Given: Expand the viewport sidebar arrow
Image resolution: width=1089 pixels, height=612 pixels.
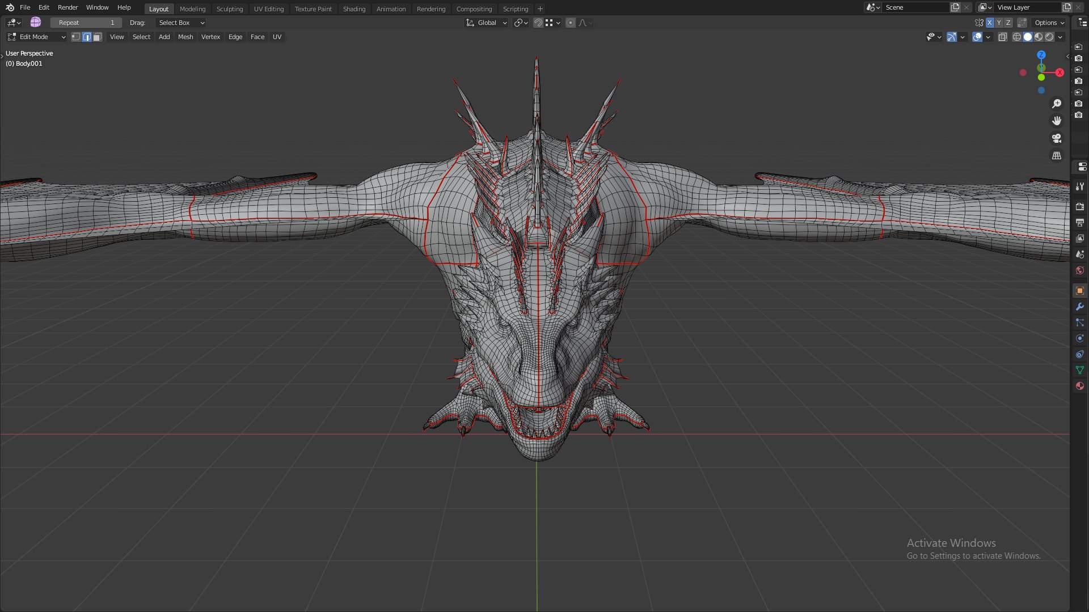Looking at the screenshot, I should 1067,56.
